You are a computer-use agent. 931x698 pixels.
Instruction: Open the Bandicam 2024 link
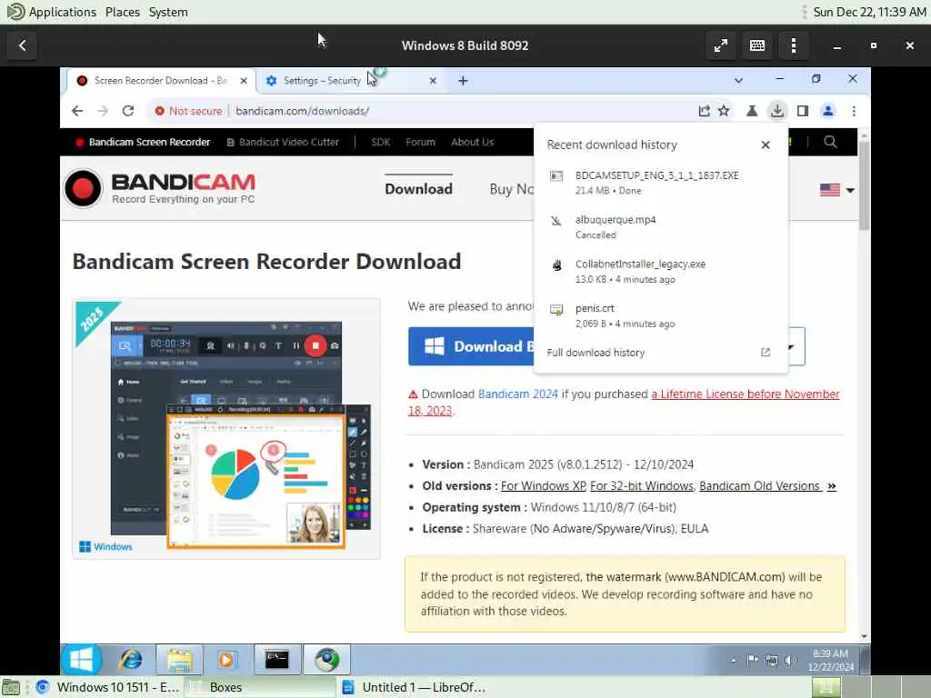(x=517, y=394)
